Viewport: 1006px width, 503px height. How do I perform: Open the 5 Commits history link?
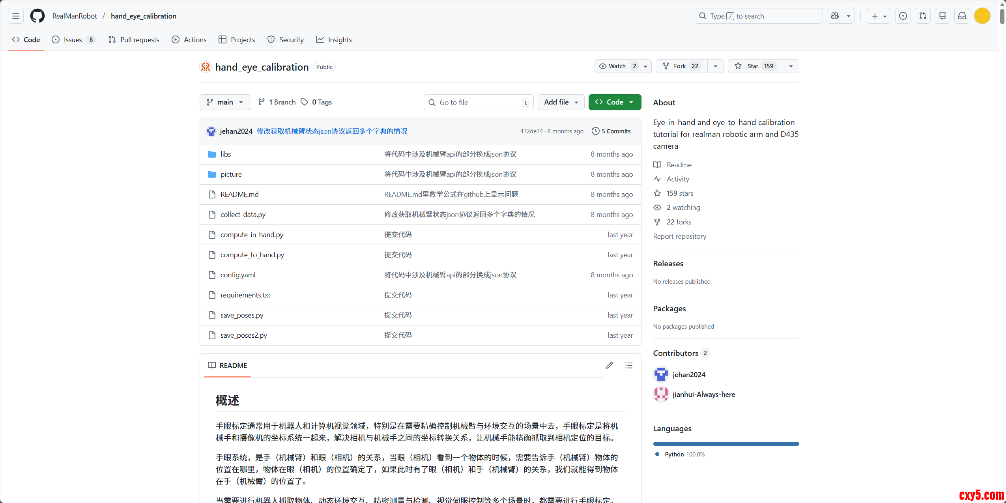[611, 131]
